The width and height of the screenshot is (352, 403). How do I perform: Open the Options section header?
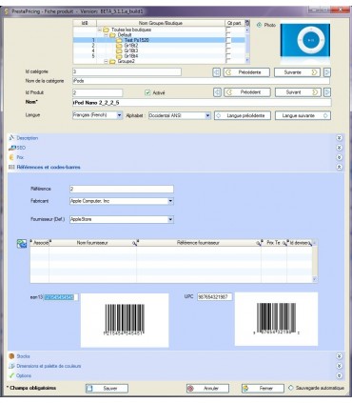pyautogui.click(x=176, y=375)
